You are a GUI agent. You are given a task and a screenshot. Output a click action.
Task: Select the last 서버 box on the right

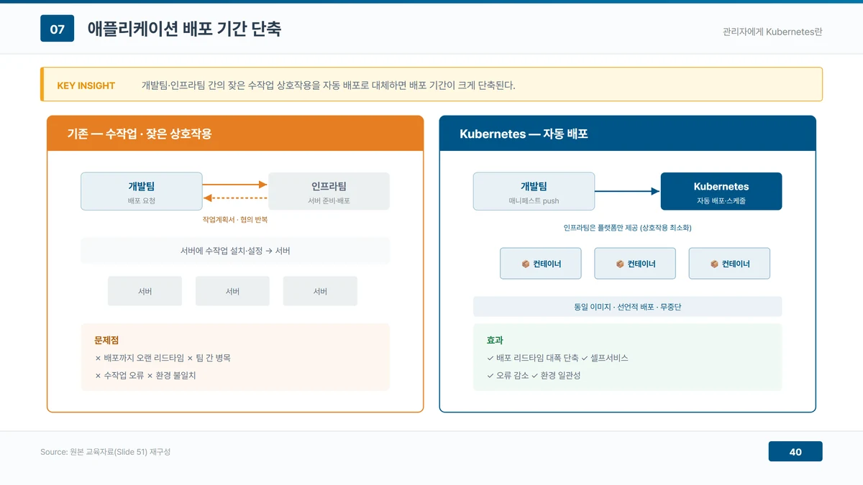[320, 291]
